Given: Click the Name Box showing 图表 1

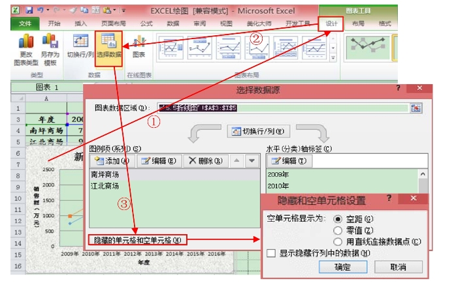Looking at the screenshot, I should click(x=46, y=87).
